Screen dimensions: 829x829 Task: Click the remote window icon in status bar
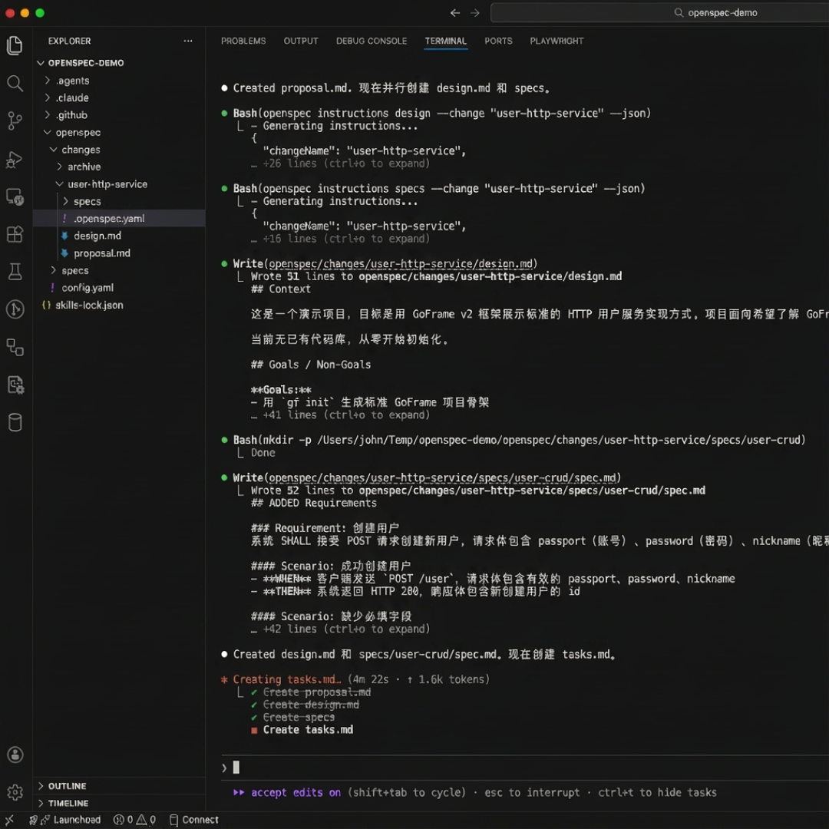[9, 820]
